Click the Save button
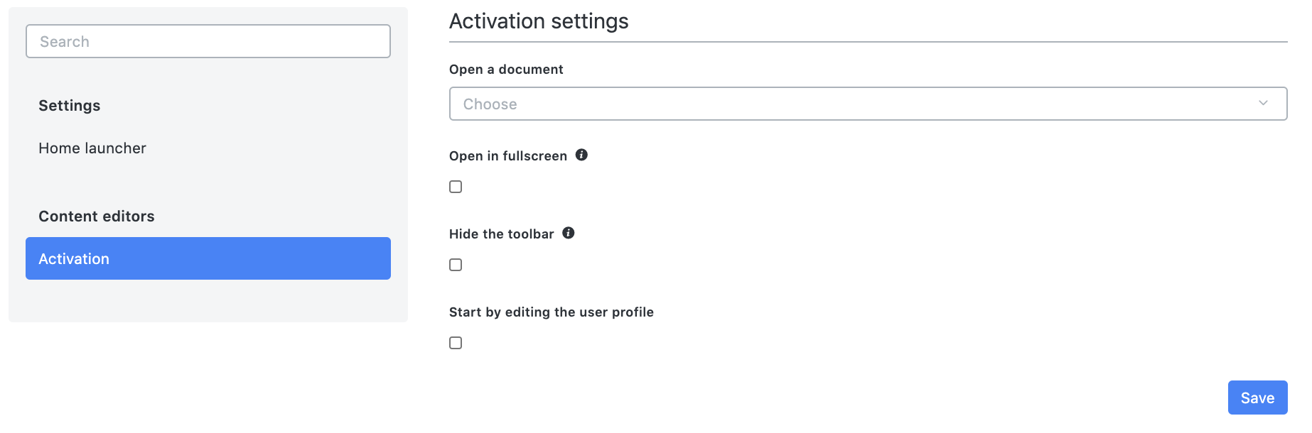This screenshot has height=433, width=1312. pos(1257,398)
